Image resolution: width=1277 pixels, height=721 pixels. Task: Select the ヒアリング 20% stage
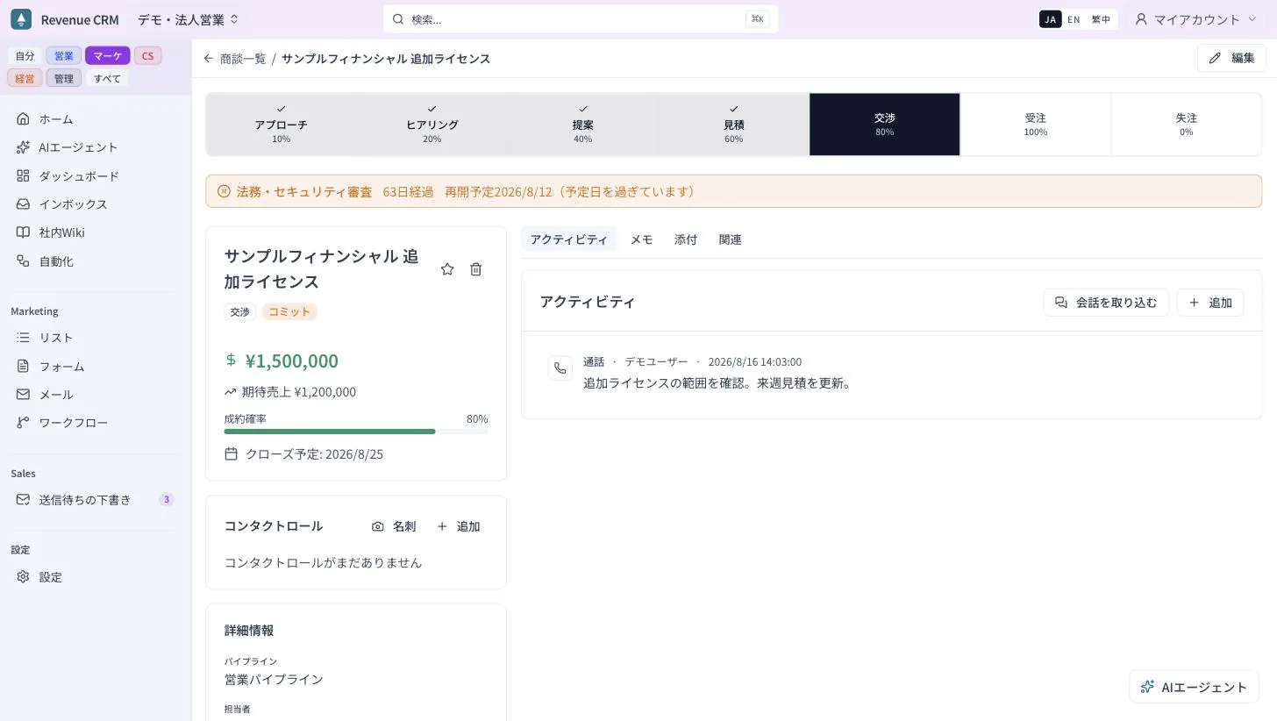[x=432, y=125]
